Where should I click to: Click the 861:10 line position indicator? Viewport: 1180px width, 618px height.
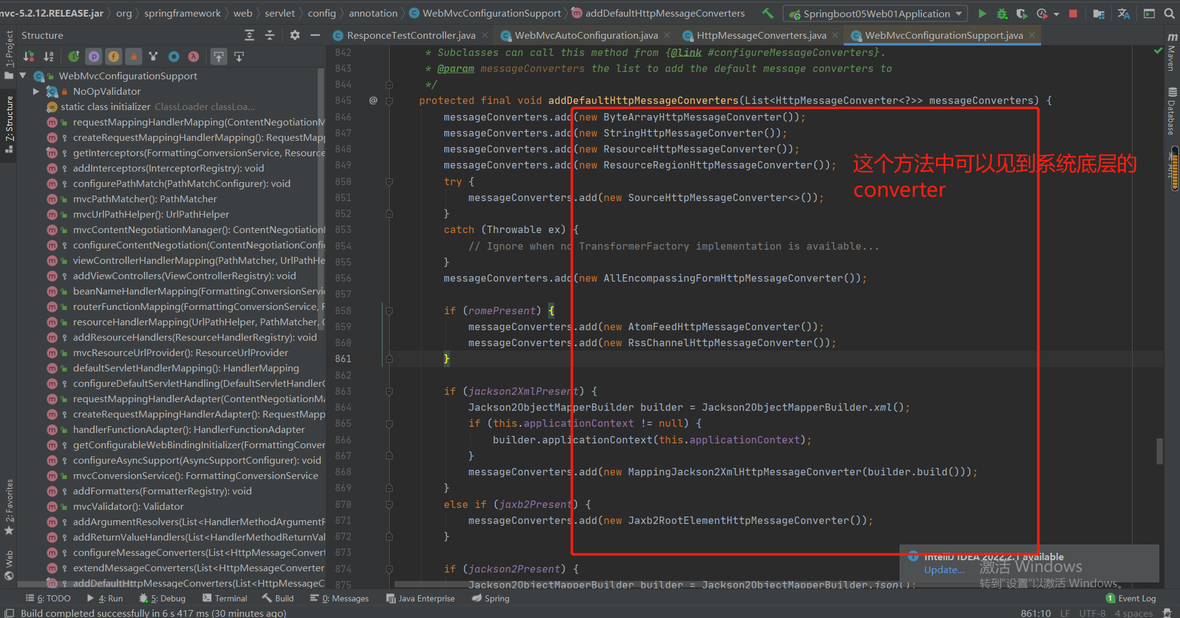[1036, 613]
